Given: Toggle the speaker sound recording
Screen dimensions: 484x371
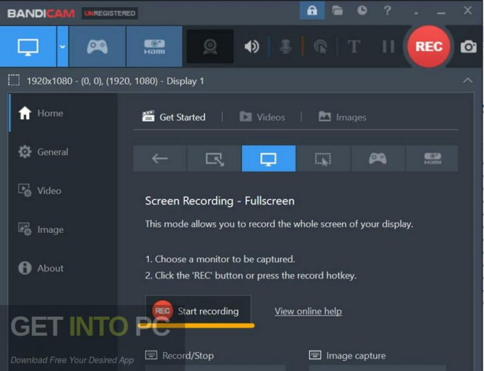Looking at the screenshot, I should pyautogui.click(x=251, y=47).
